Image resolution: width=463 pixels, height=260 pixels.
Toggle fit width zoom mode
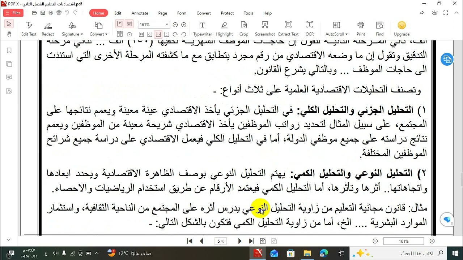[x=158, y=34]
